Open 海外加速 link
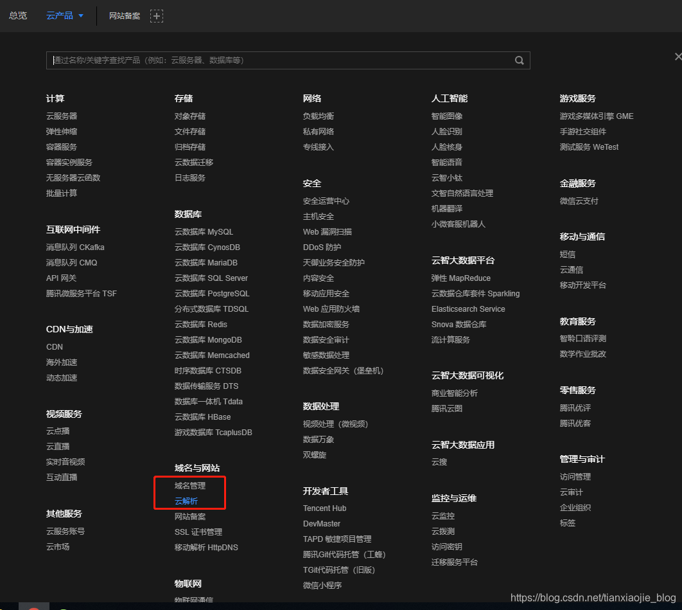Image resolution: width=682 pixels, height=610 pixels. point(62,363)
